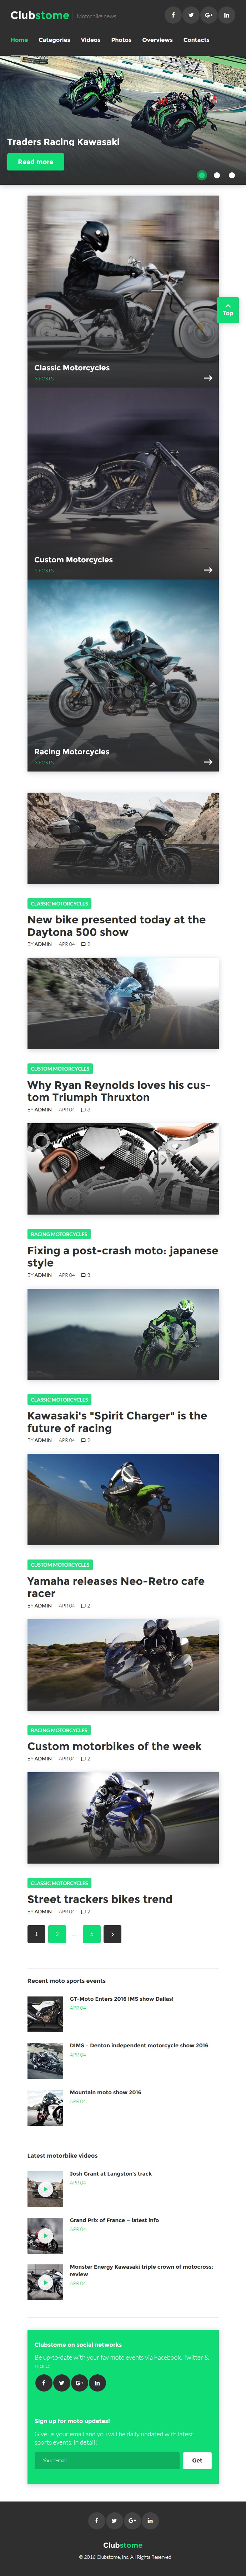Click the Top scroll-up arrow button

pos(228,309)
